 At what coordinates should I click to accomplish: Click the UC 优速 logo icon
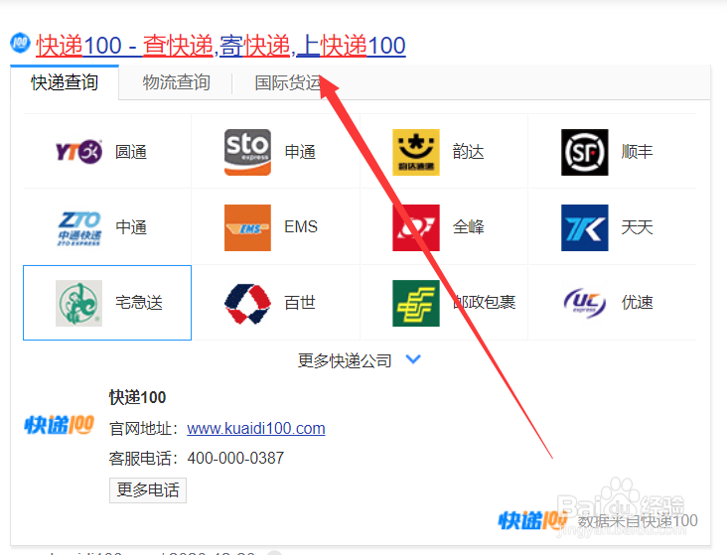[585, 303]
